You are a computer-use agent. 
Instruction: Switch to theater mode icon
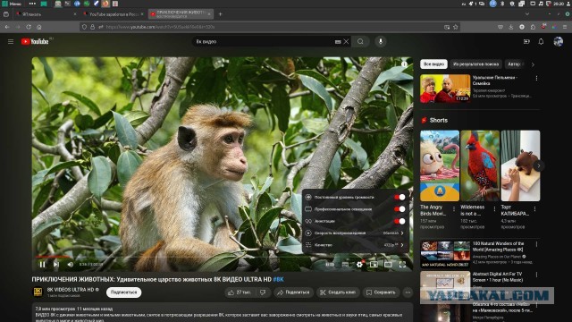coord(388,265)
